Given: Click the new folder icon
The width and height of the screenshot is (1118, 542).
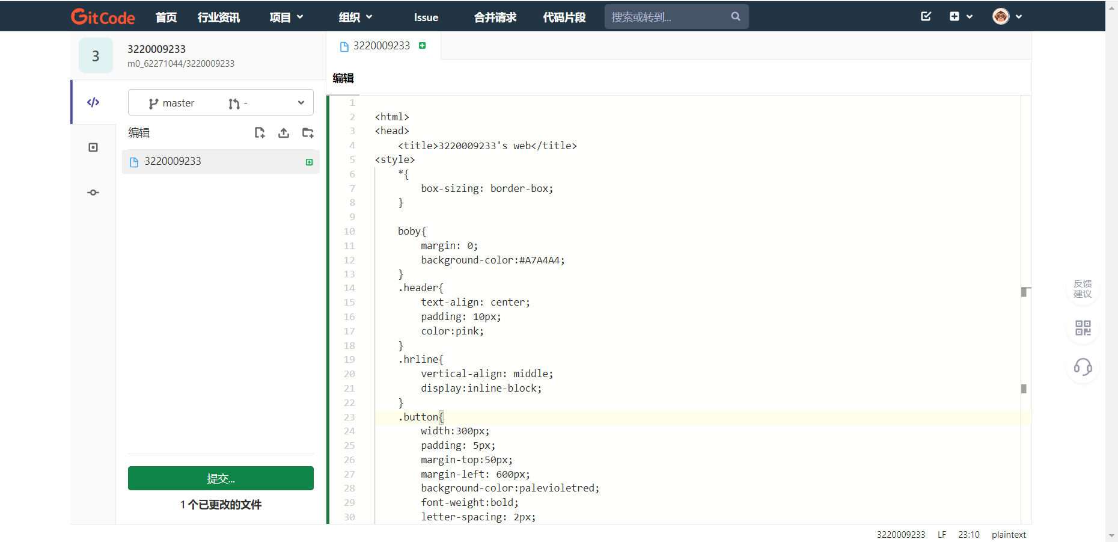Looking at the screenshot, I should 308,133.
